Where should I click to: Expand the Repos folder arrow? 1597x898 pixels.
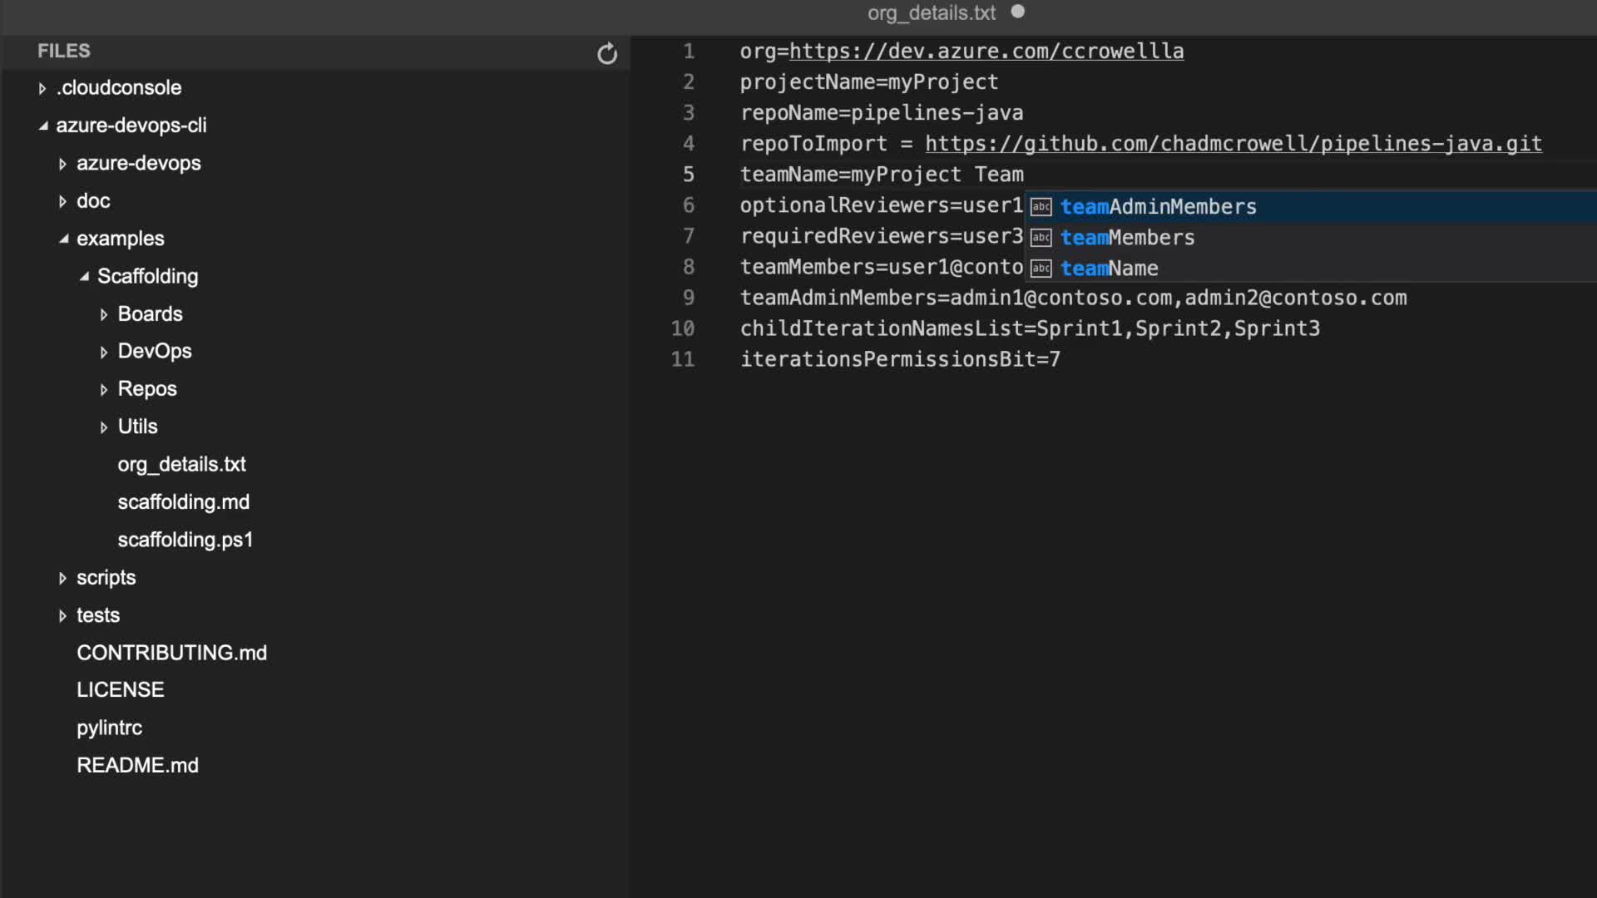click(x=104, y=390)
